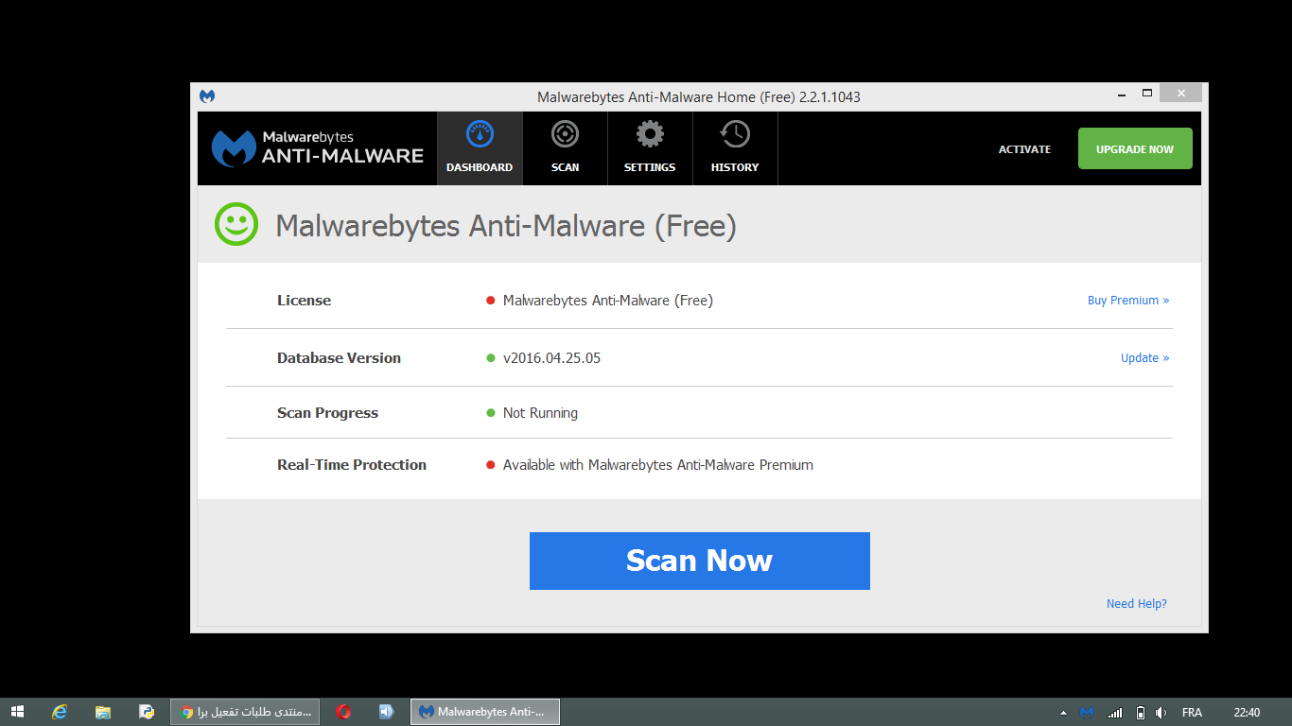
Task: Click the Malwarebytes system tray icon
Action: (x=1087, y=713)
